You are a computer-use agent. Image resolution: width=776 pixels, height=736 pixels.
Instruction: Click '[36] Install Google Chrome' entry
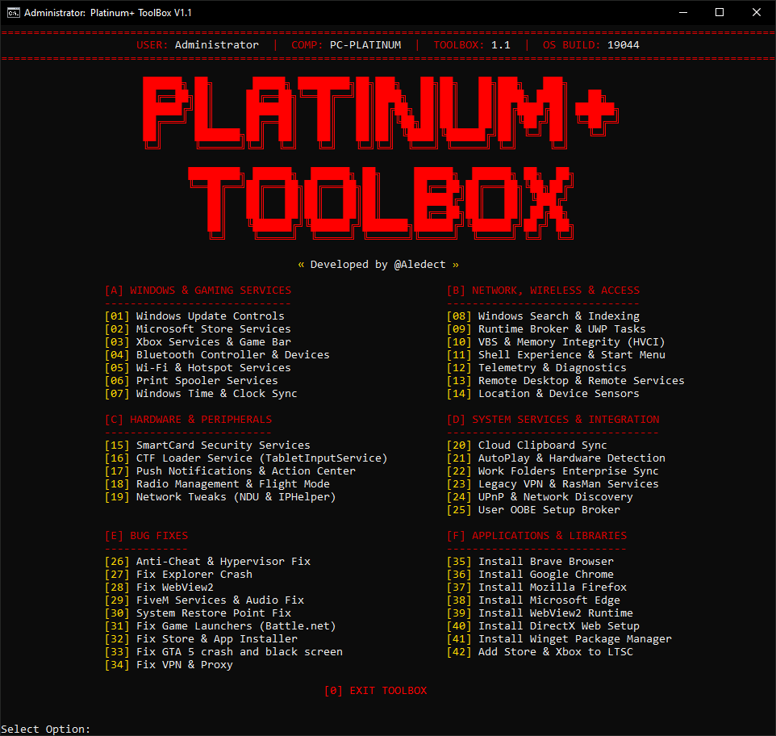point(530,574)
